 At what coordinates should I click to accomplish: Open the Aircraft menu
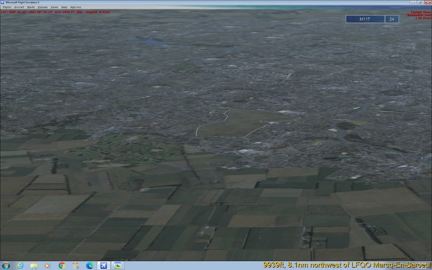[x=19, y=7]
